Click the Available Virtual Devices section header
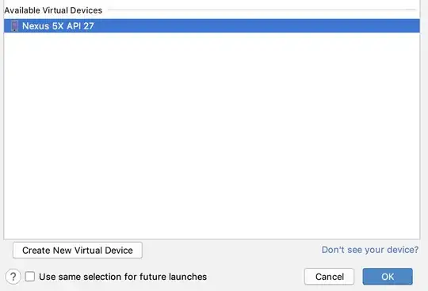 (53, 10)
